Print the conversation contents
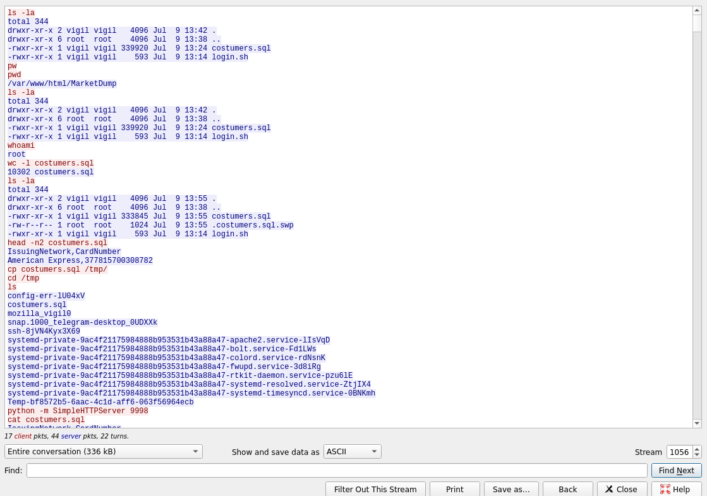Screen dimensions: 707x496 (x=454, y=489)
